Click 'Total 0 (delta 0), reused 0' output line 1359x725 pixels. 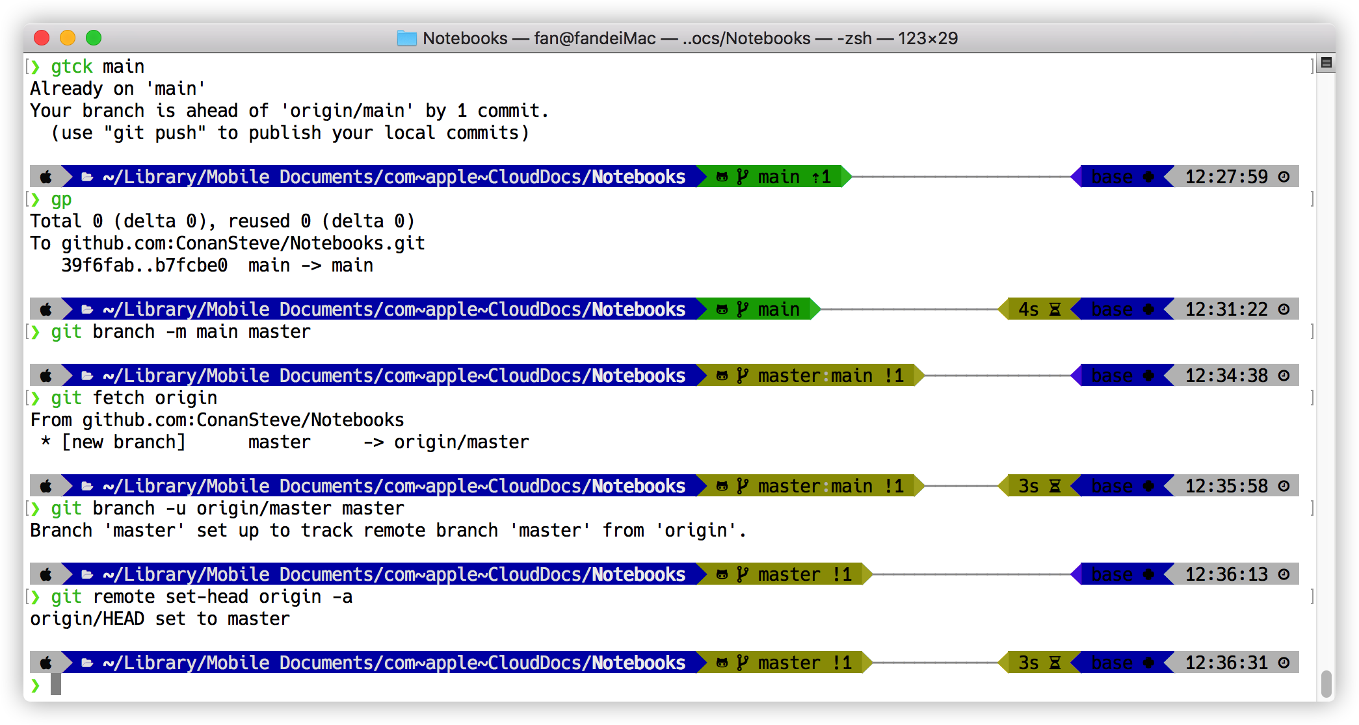[x=222, y=221]
